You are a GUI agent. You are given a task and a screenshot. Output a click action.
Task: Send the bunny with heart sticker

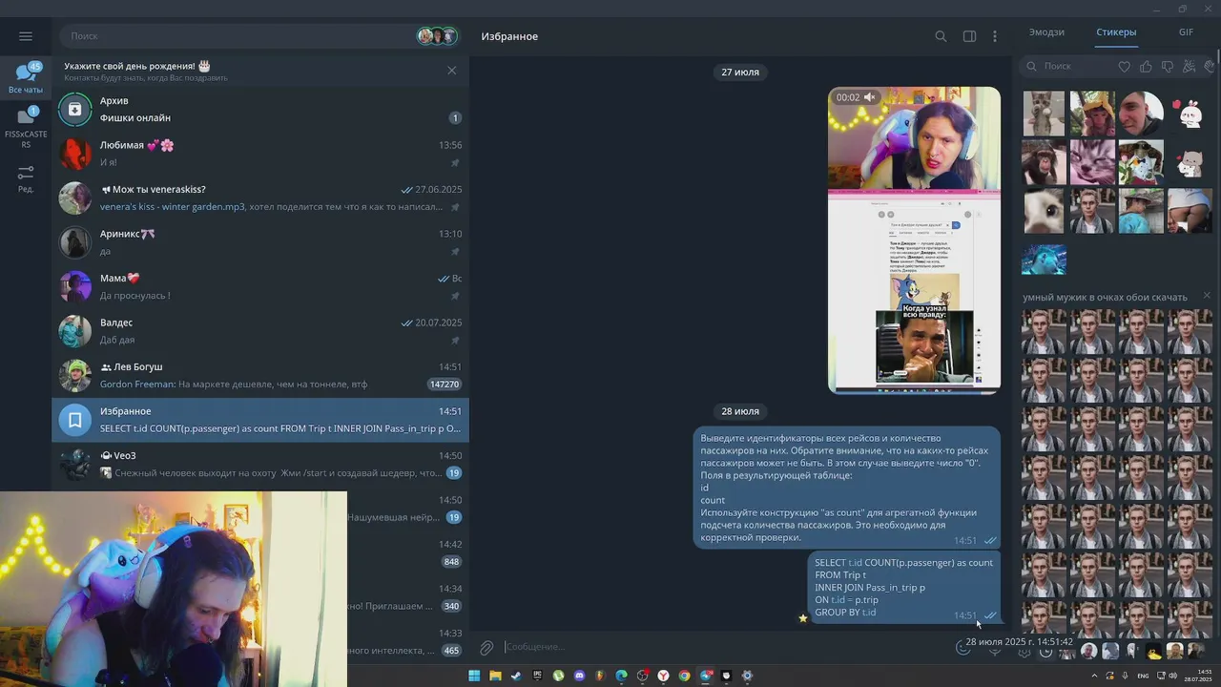(1189, 114)
